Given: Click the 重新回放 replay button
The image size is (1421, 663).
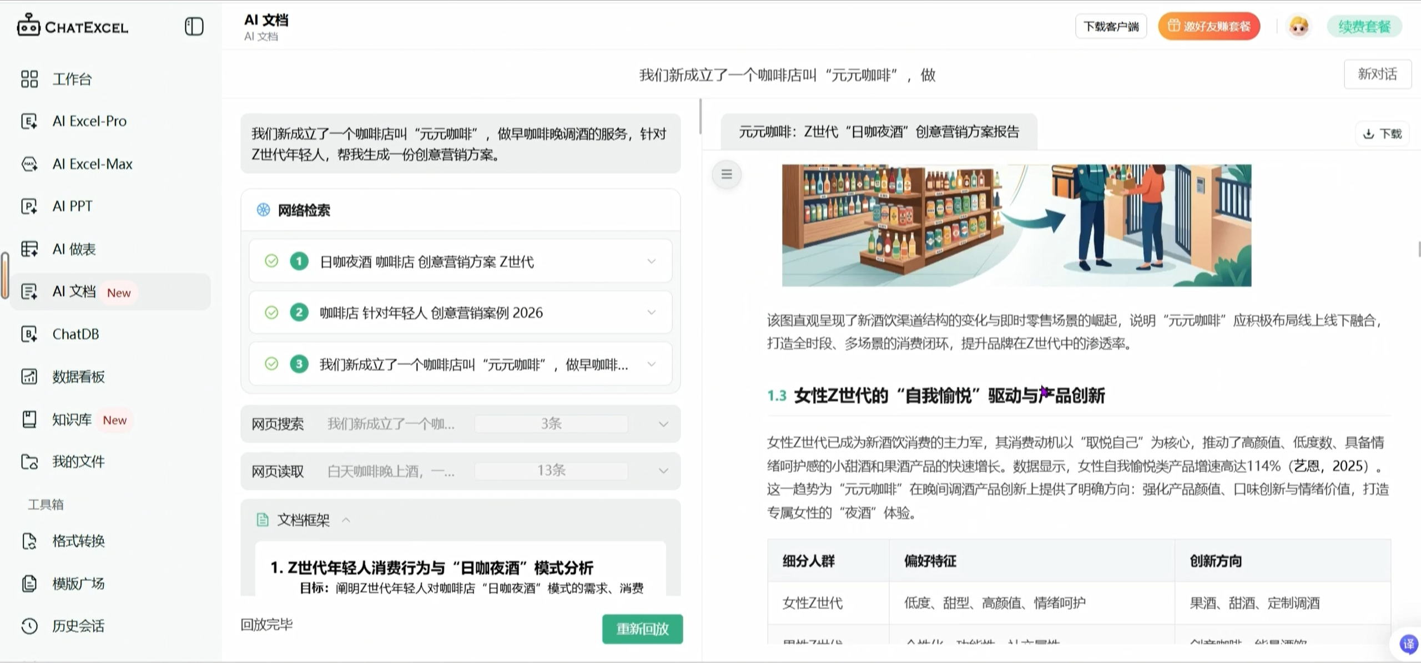Looking at the screenshot, I should (x=642, y=629).
